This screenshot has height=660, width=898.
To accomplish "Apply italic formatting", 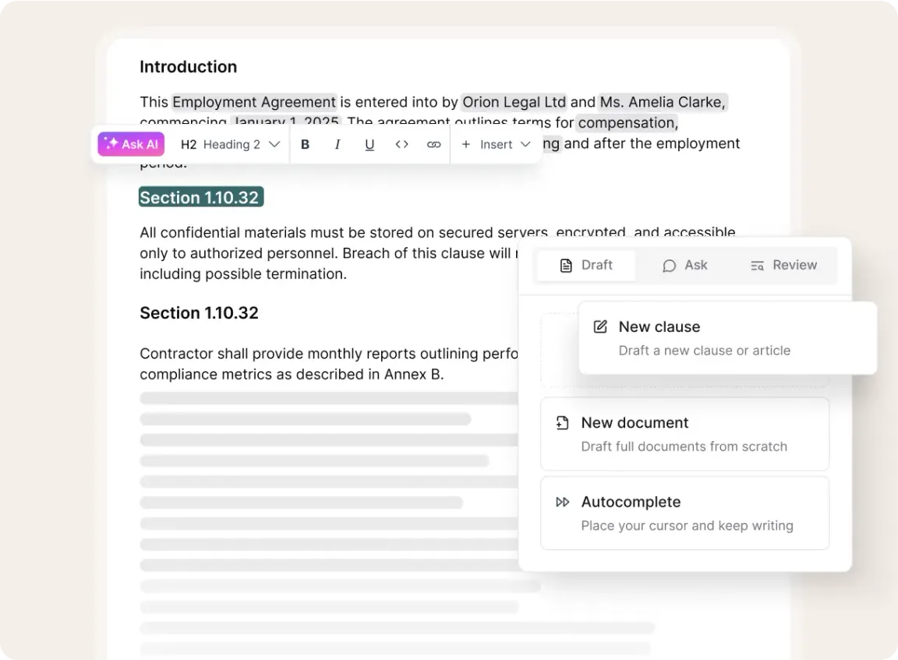I will coord(338,144).
